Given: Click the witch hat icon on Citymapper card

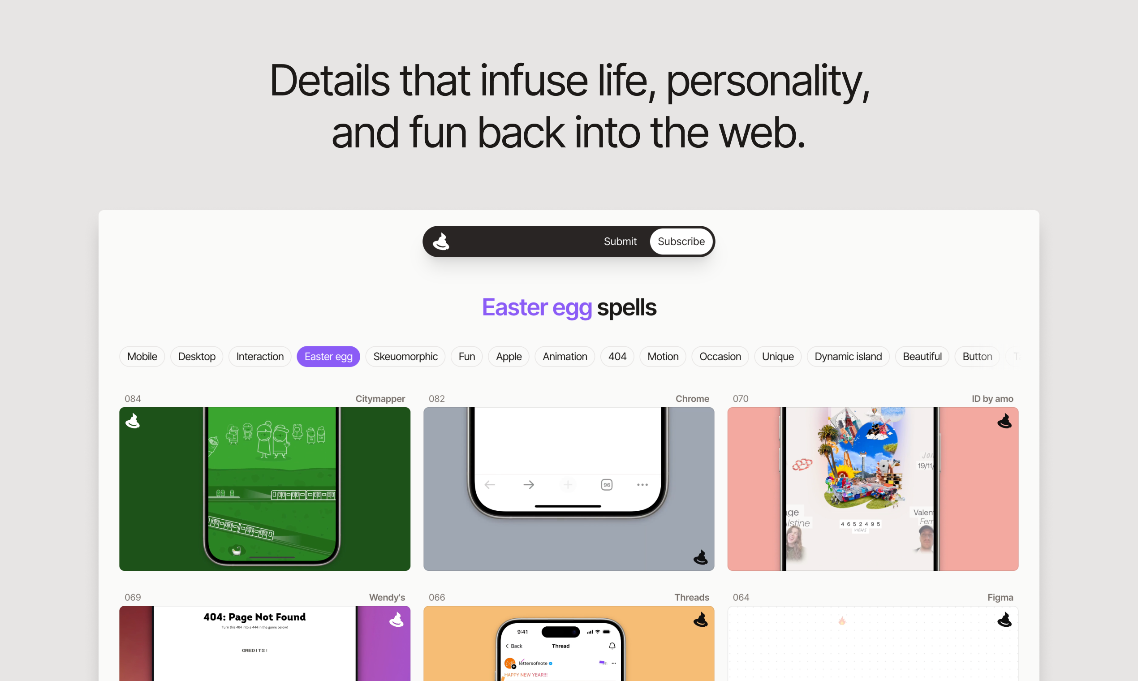Looking at the screenshot, I should click(x=132, y=422).
